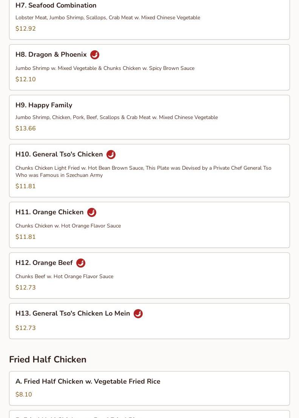Viewport: 299px width, 418px height.
Task: Select H13. General Tso's Chicken Lo Mein title
Action: [x=73, y=313]
